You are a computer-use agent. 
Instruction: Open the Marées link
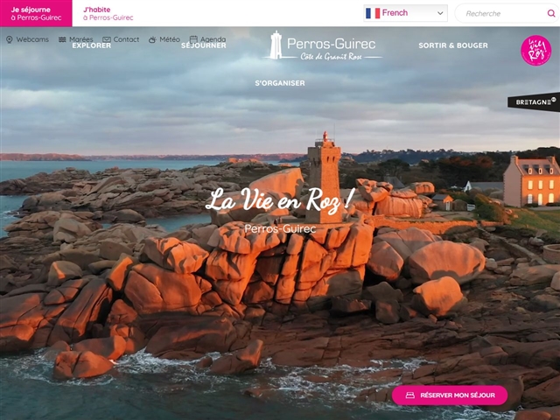pos(81,39)
